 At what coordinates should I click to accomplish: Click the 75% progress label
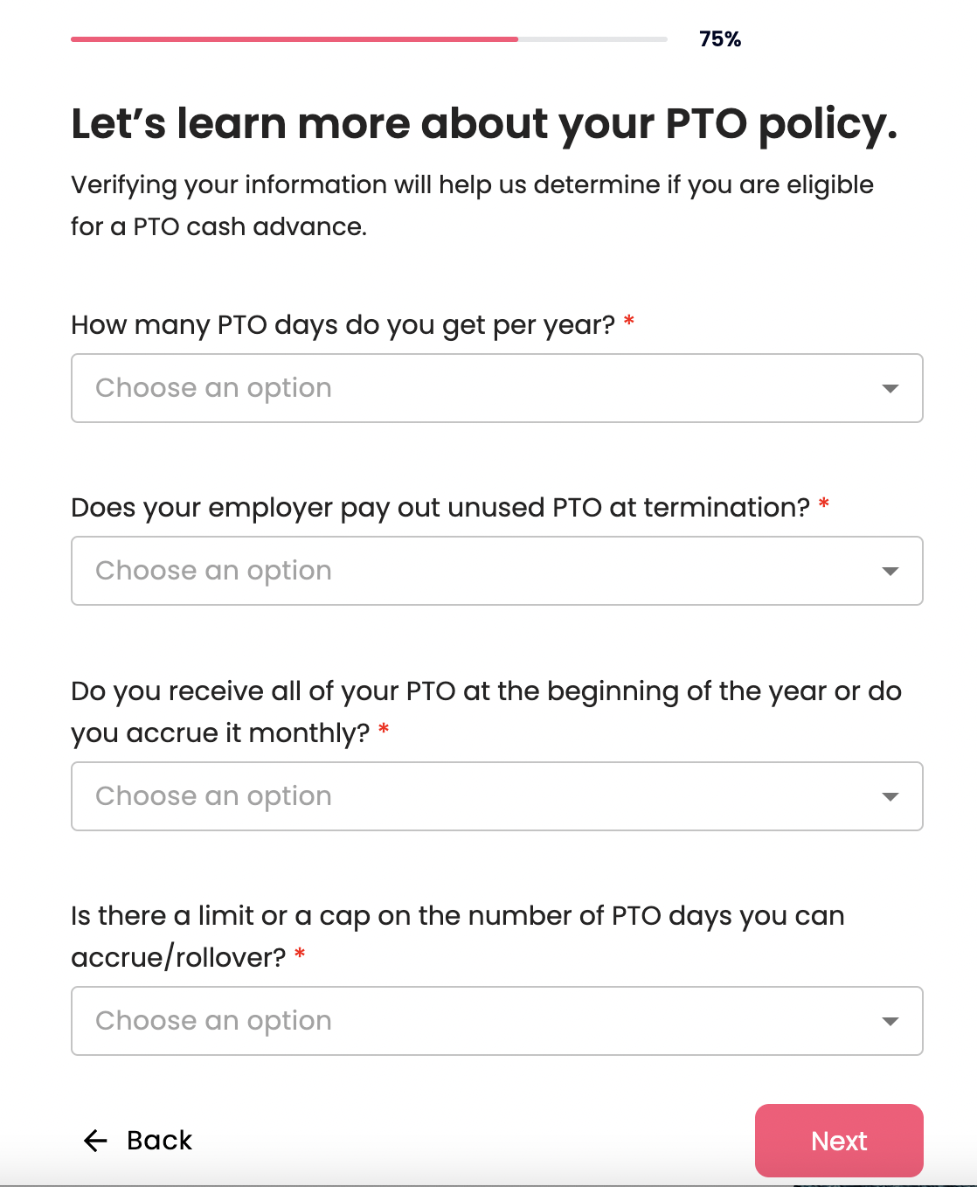click(x=720, y=39)
